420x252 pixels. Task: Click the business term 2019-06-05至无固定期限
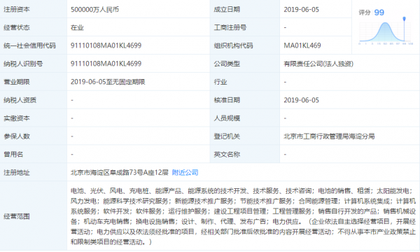coord(108,82)
